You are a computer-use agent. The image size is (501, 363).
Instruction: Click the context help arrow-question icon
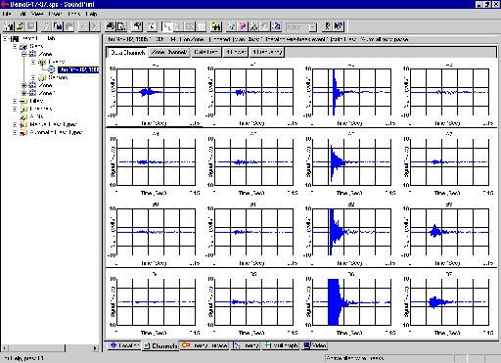tap(339, 26)
